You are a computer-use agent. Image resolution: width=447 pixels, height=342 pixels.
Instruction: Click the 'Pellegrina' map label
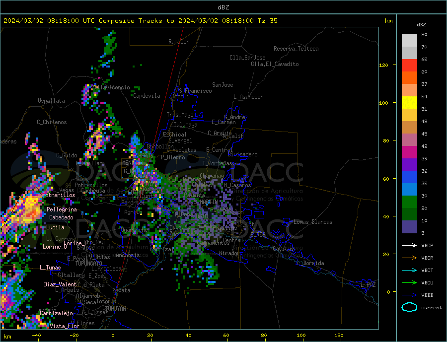(62, 209)
